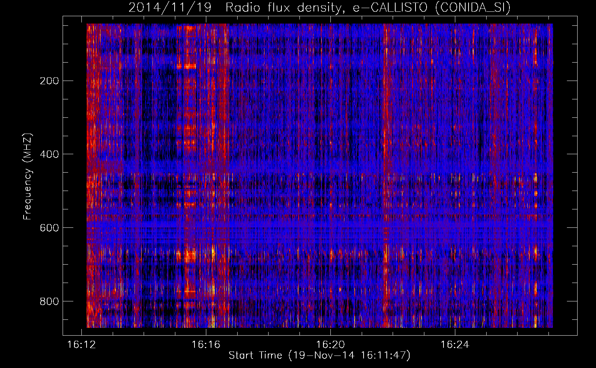Click the 16:20 time tick label
The height and width of the screenshot is (368, 596).
[x=331, y=344]
